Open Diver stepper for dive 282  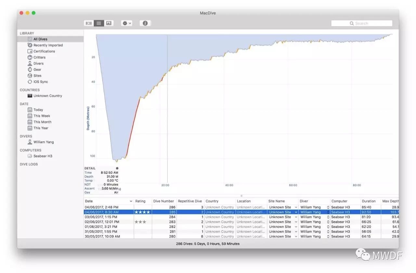(x=328, y=227)
